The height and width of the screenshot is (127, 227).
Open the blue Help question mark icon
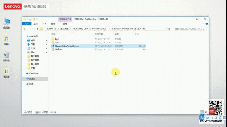[x=207, y=24]
